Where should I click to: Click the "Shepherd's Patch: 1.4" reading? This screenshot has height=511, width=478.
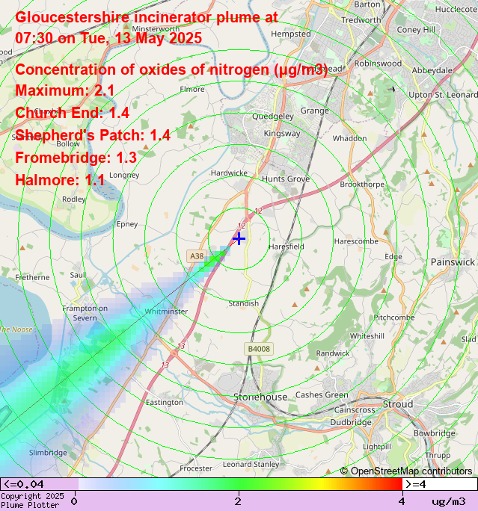click(93, 135)
